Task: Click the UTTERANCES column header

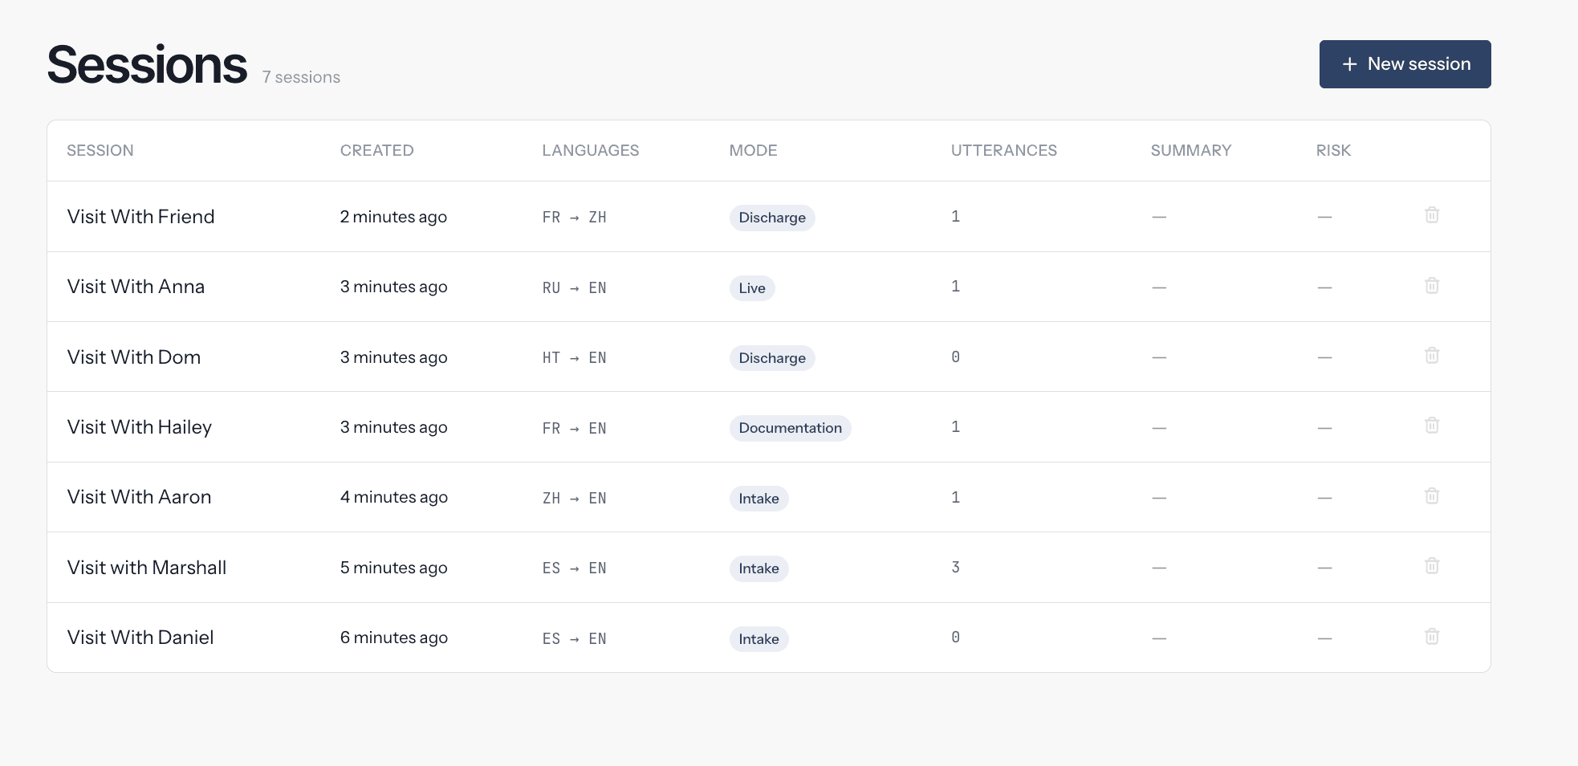Action: pos(1004,150)
